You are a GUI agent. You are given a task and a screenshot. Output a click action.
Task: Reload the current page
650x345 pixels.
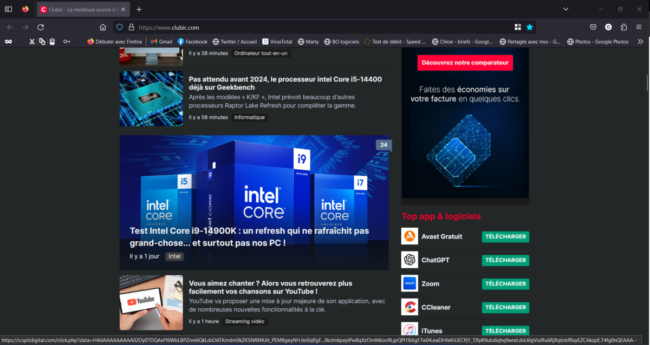(40, 26)
